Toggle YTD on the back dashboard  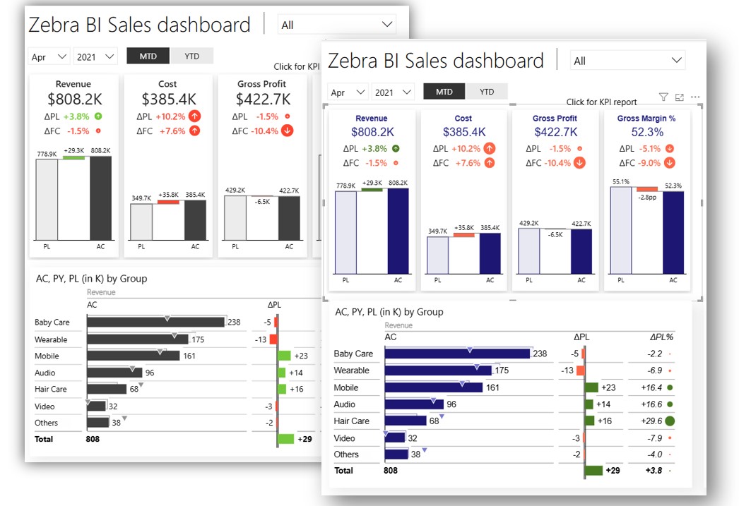pyautogui.click(x=191, y=56)
